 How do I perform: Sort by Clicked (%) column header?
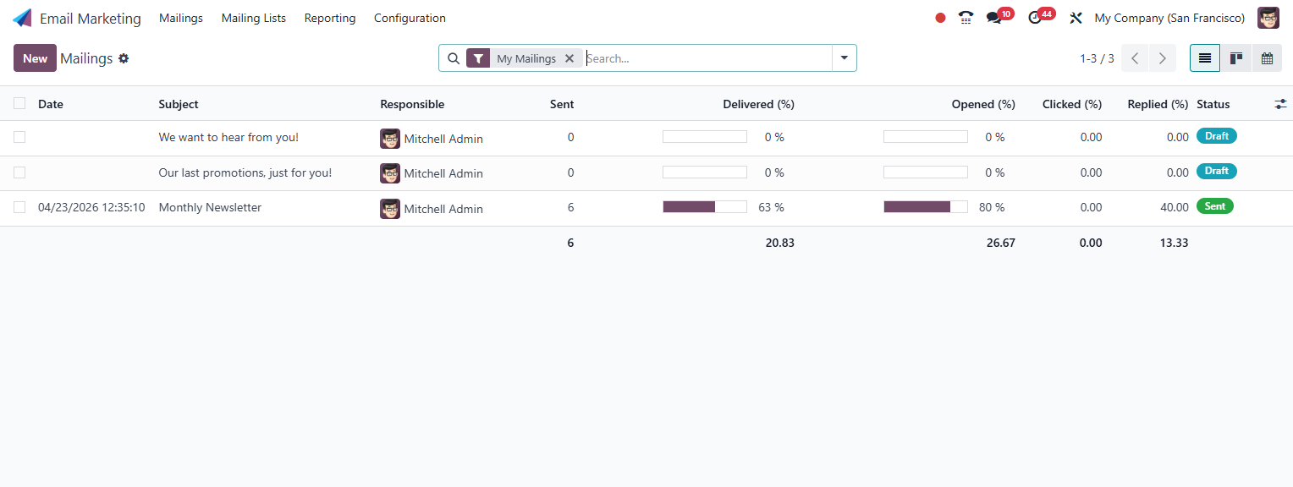coord(1072,104)
